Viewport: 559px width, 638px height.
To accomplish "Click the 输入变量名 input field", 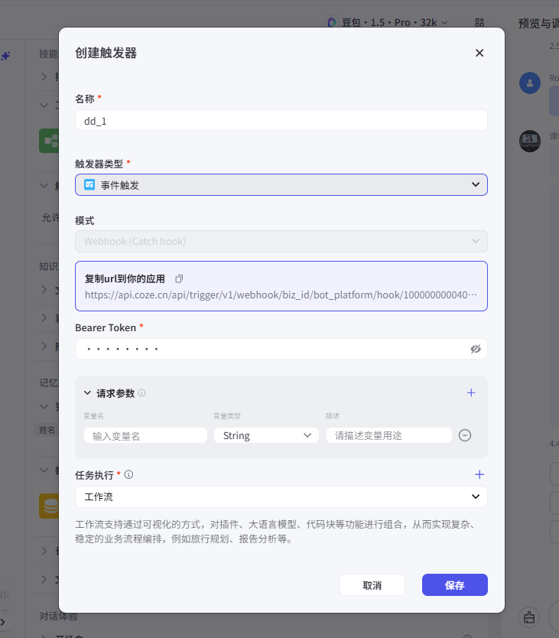I will coord(145,435).
